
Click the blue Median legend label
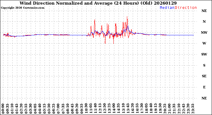[x=167, y=8]
